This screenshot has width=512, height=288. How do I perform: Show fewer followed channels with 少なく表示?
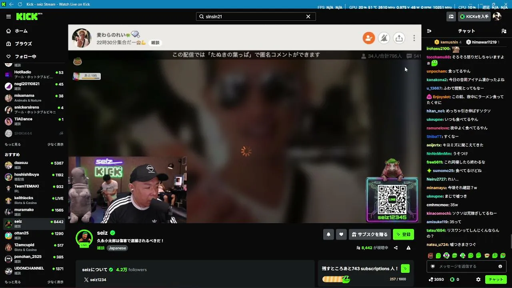click(55, 144)
